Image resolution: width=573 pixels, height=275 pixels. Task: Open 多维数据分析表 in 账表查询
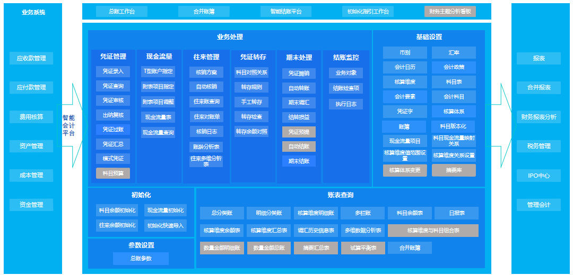coord(362,231)
